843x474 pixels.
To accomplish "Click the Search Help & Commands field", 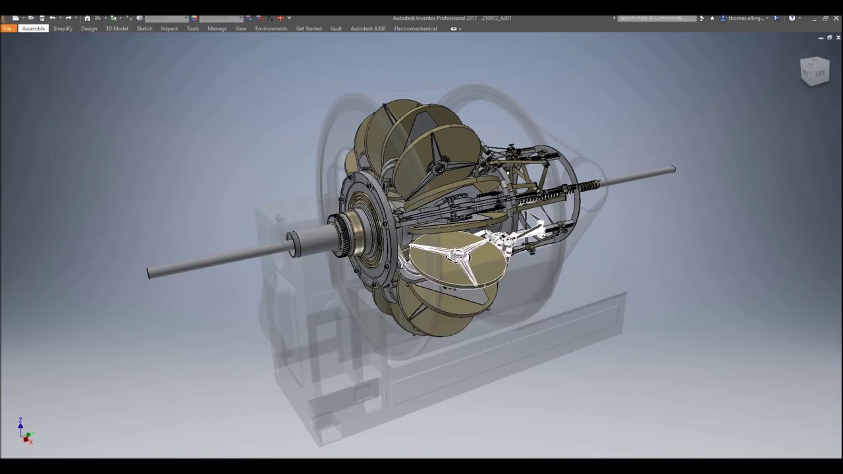I will tap(657, 18).
